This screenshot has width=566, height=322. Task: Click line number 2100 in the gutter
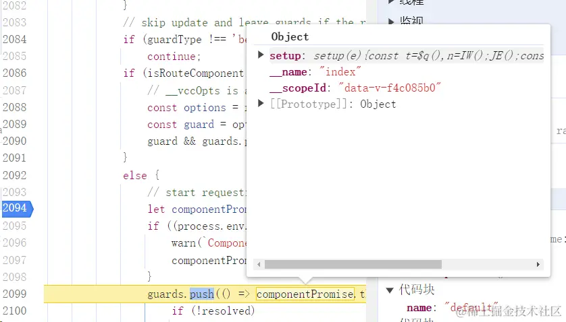[x=14, y=311]
